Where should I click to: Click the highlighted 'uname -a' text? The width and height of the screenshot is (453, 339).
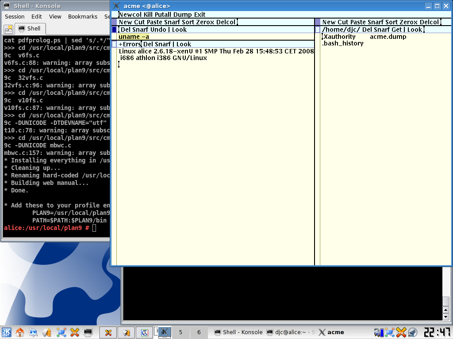point(134,37)
